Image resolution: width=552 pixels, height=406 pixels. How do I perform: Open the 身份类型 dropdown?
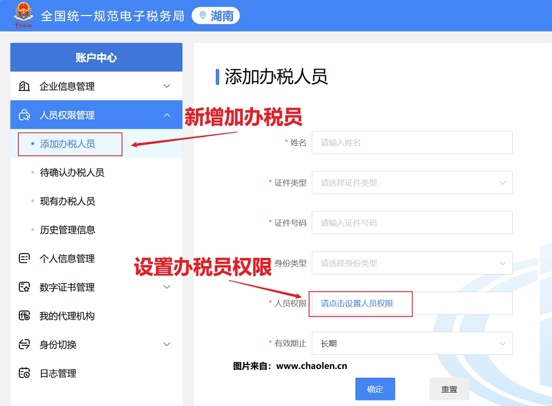pos(412,263)
